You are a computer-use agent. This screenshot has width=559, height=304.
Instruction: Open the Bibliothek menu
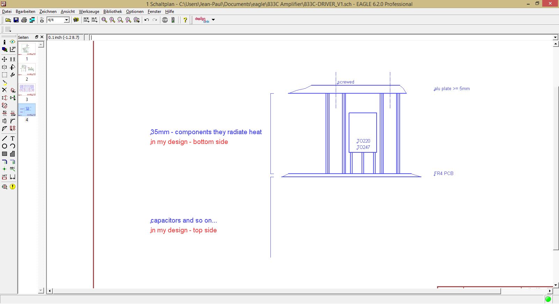[112, 12]
